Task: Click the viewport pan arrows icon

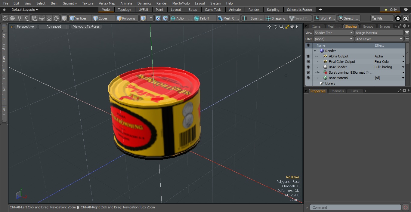Action: tap(269, 27)
